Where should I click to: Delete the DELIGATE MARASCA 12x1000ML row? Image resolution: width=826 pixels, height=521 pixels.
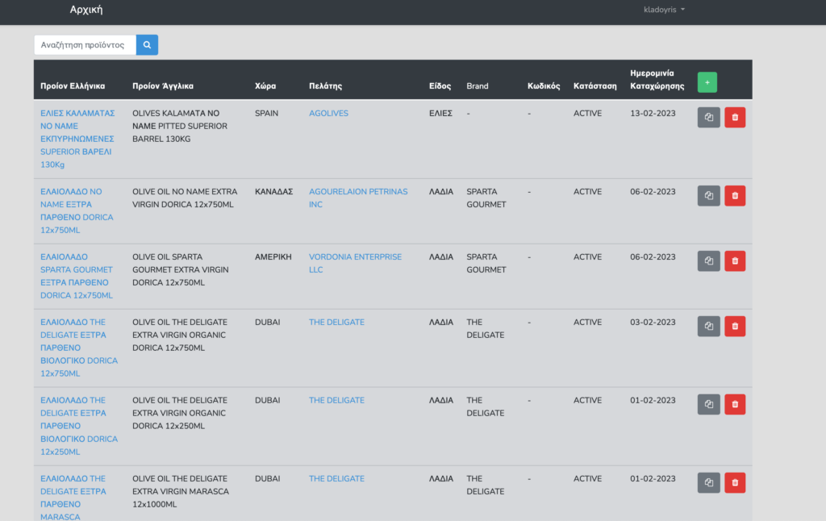coord(735,482)
